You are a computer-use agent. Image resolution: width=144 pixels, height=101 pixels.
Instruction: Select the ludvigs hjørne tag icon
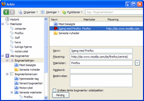(12, 47)
